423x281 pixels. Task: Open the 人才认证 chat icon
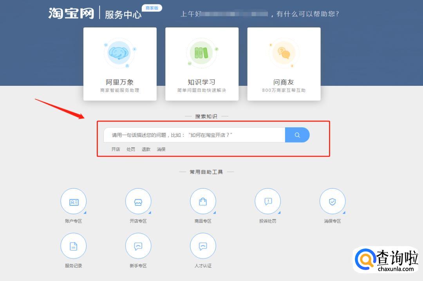click(203, 246)
